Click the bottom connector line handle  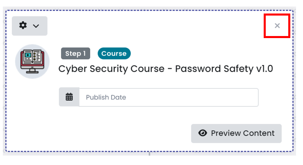coord(149,154)
